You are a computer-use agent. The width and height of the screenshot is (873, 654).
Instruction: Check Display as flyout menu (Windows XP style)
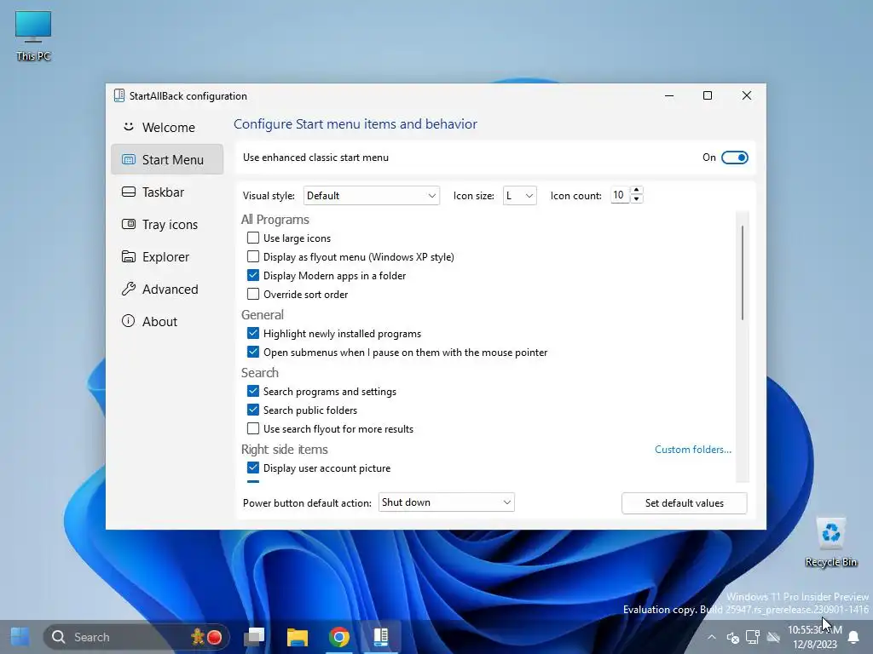pos(252,256)
